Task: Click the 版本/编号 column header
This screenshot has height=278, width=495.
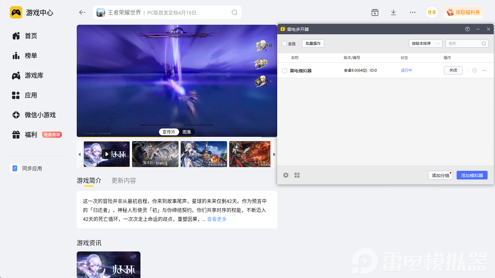Action: [352, 58]
